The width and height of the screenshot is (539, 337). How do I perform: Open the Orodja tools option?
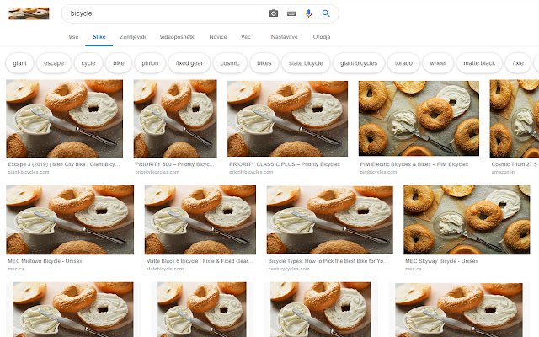(322, 37)
